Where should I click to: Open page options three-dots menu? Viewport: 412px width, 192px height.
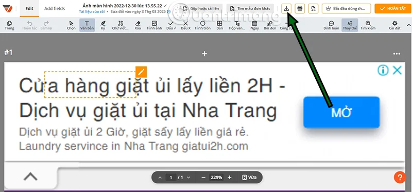(397, 54)
